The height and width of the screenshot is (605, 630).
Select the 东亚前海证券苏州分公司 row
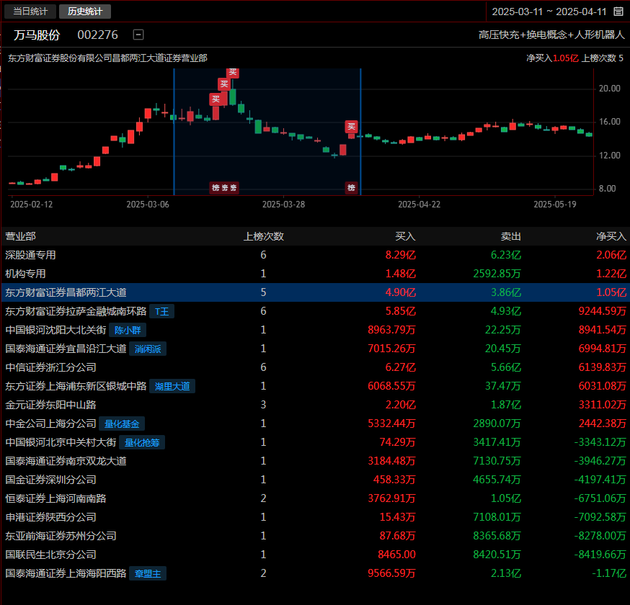315,536
